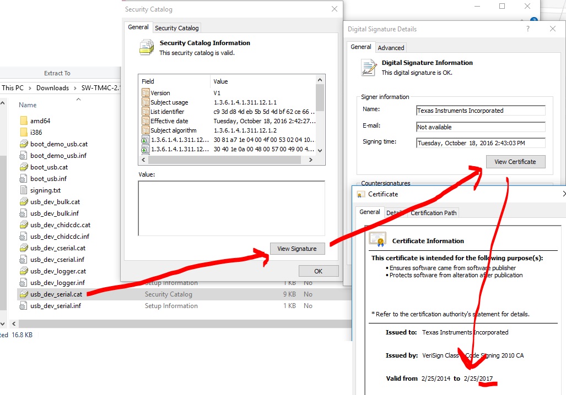Image resolution: width=566 pixels, height=395 pixels.
Task: Click the E-mail field showing Not available
Action: point(481,127)
